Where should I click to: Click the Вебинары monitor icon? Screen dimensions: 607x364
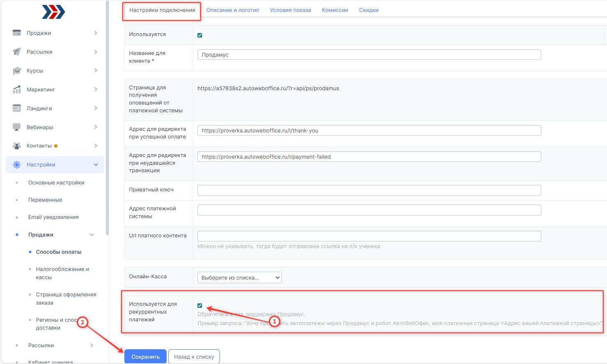click(x=17, y=127)
